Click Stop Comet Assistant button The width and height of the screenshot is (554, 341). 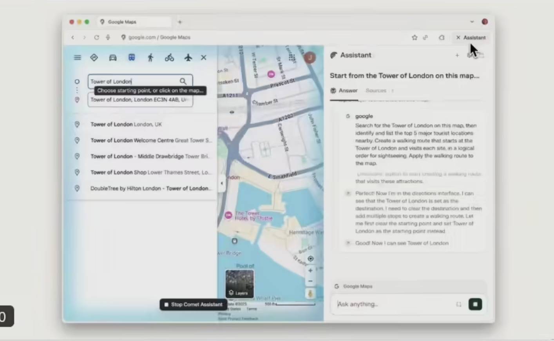193,305
